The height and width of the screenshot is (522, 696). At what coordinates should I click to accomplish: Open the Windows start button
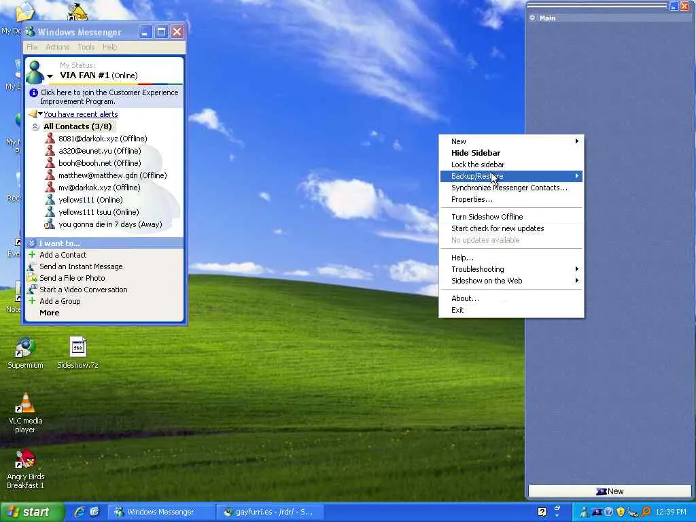tap(31, 512)
